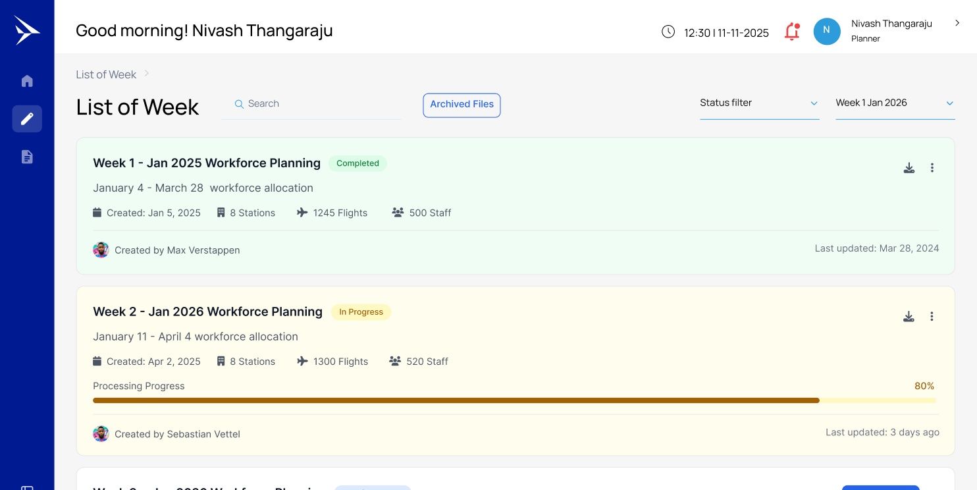Select the planning pencil icon in the sidebar
Image resolution: width=977 pixels, height=490 pixels.
27,119
